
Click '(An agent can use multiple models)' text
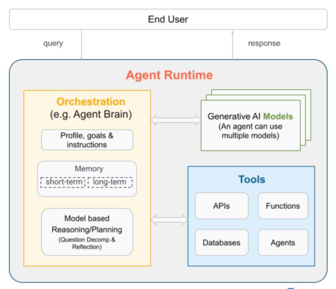coord(250,131)
